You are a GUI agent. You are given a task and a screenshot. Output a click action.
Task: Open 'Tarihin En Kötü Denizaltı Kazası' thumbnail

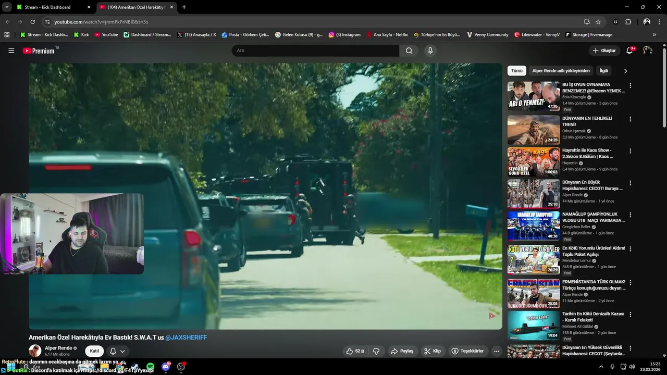534,325
